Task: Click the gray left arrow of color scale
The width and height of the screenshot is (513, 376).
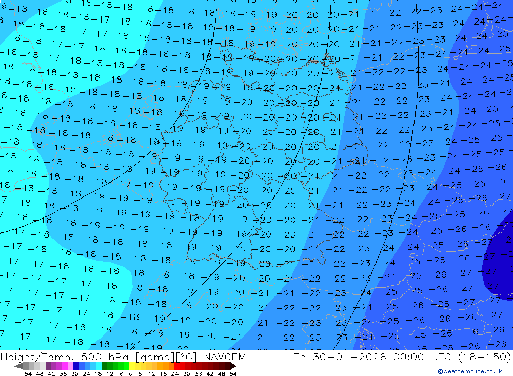Action: coord(18,366)
